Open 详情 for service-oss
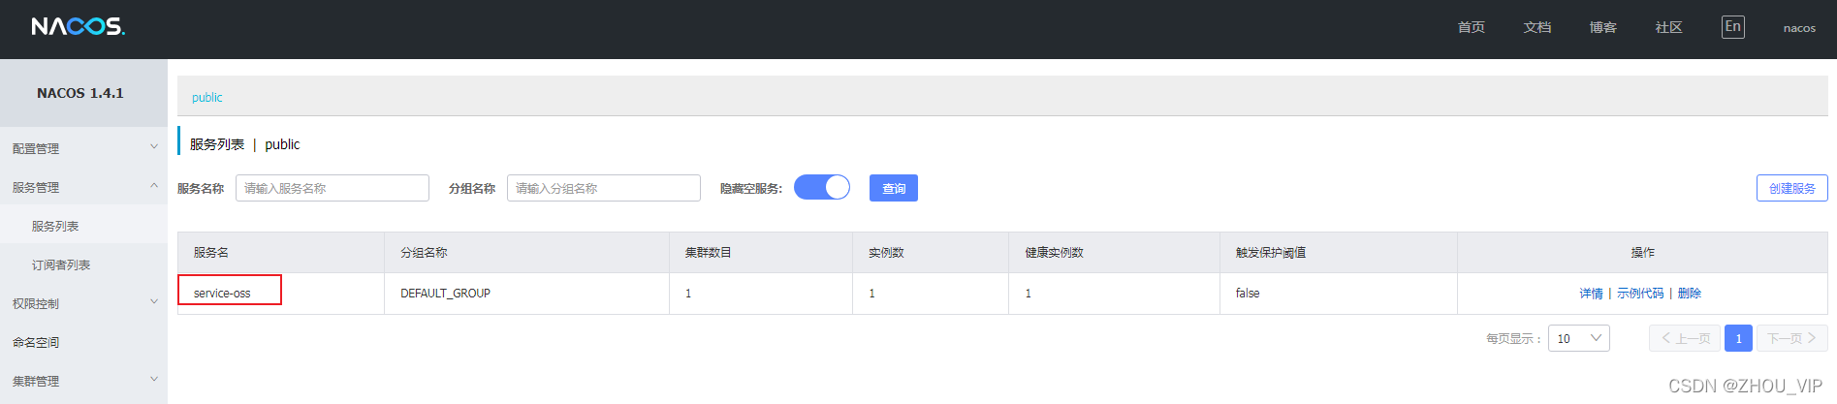This screenshot has width=1837, height=404. [1591, 293]
